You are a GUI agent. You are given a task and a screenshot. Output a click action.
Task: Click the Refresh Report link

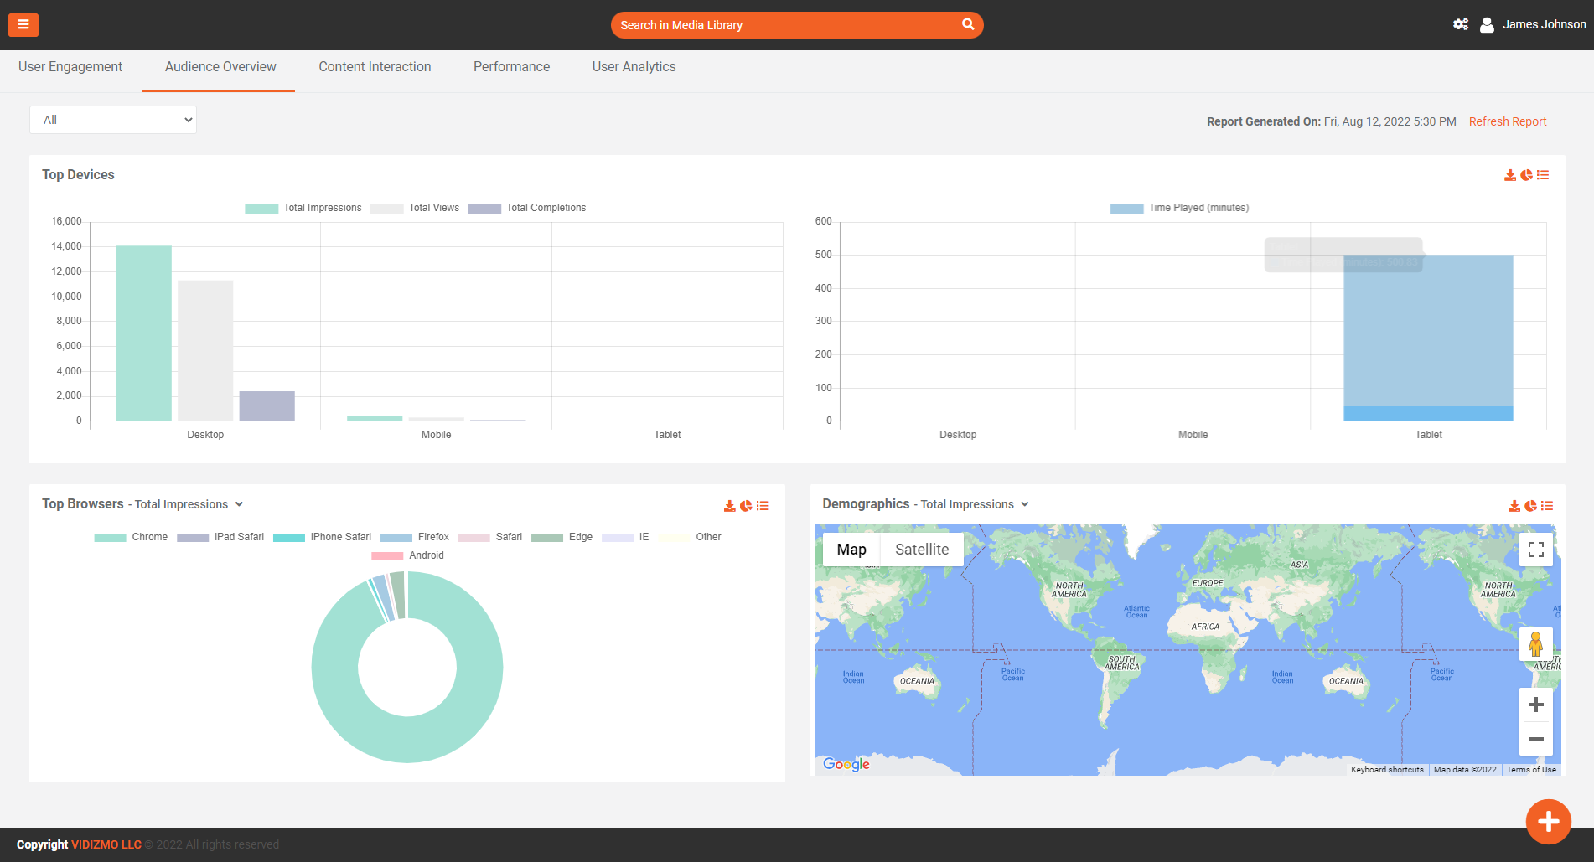click(x=1507, y=121)
